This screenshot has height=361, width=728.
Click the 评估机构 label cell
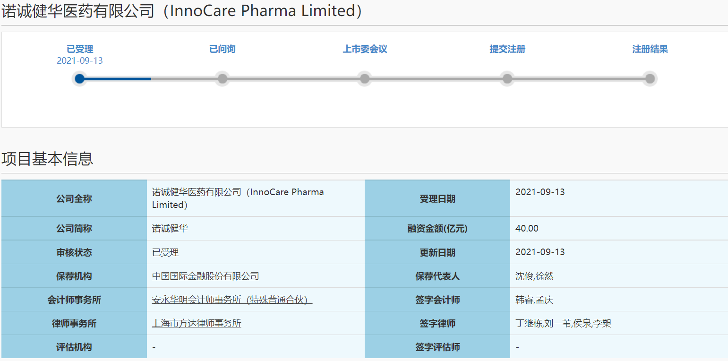click(74, 347)
